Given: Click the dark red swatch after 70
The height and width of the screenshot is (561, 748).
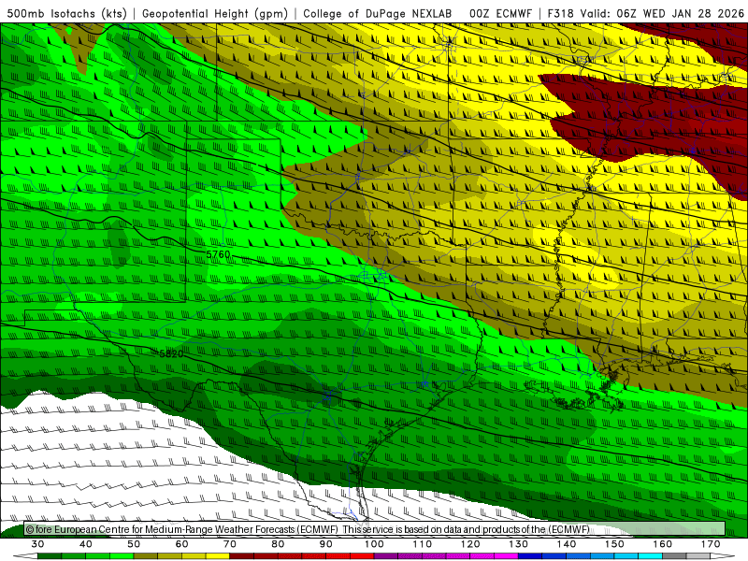Looking at the screenshot, I should click(242, 556).
